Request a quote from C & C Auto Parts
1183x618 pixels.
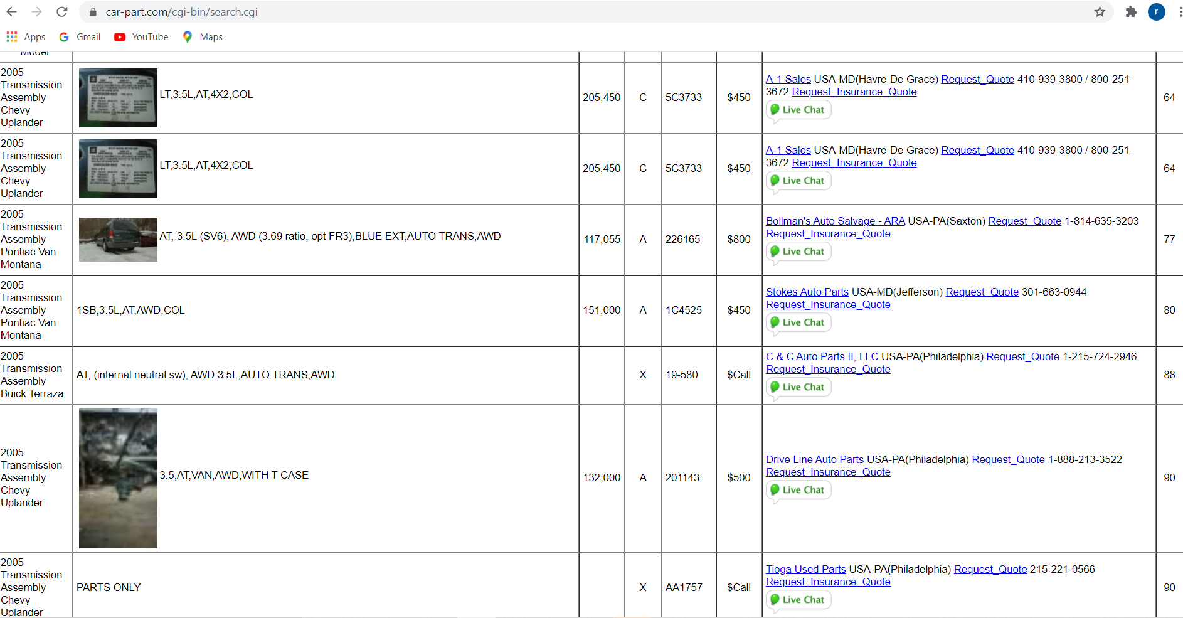(1023, 356)
